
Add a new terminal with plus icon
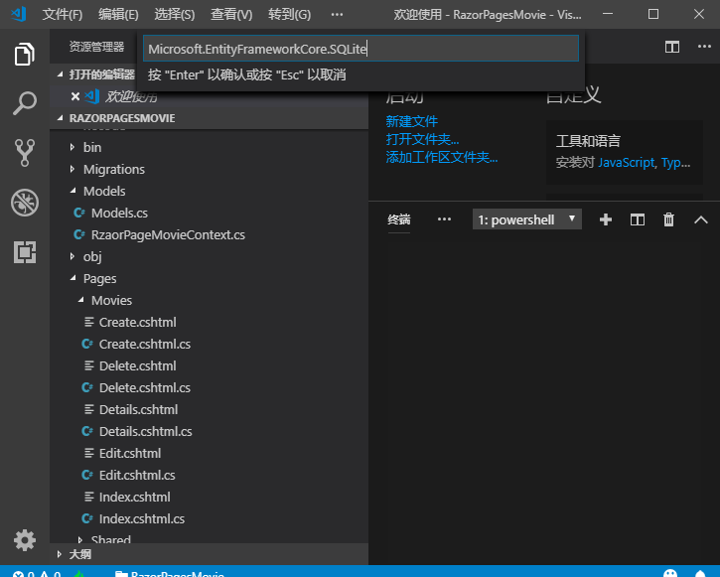[x=606, y=219]
